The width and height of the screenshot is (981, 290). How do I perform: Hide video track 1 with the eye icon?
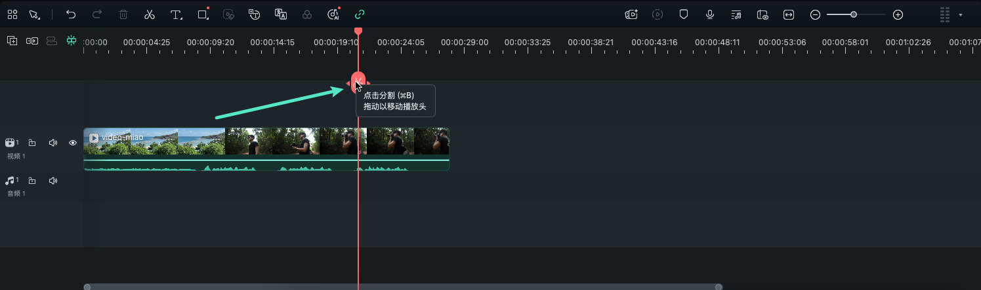tap(73, 143)
